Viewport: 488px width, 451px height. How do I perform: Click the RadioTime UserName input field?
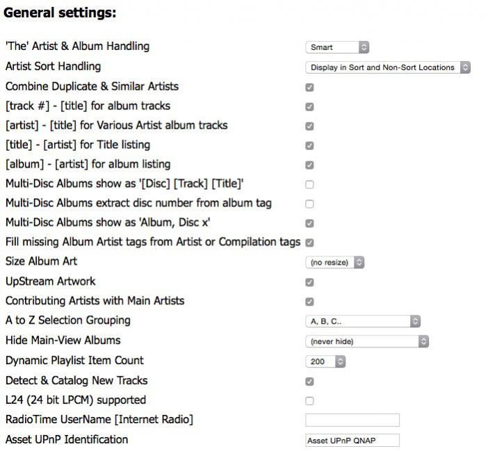tap(352, 420)
